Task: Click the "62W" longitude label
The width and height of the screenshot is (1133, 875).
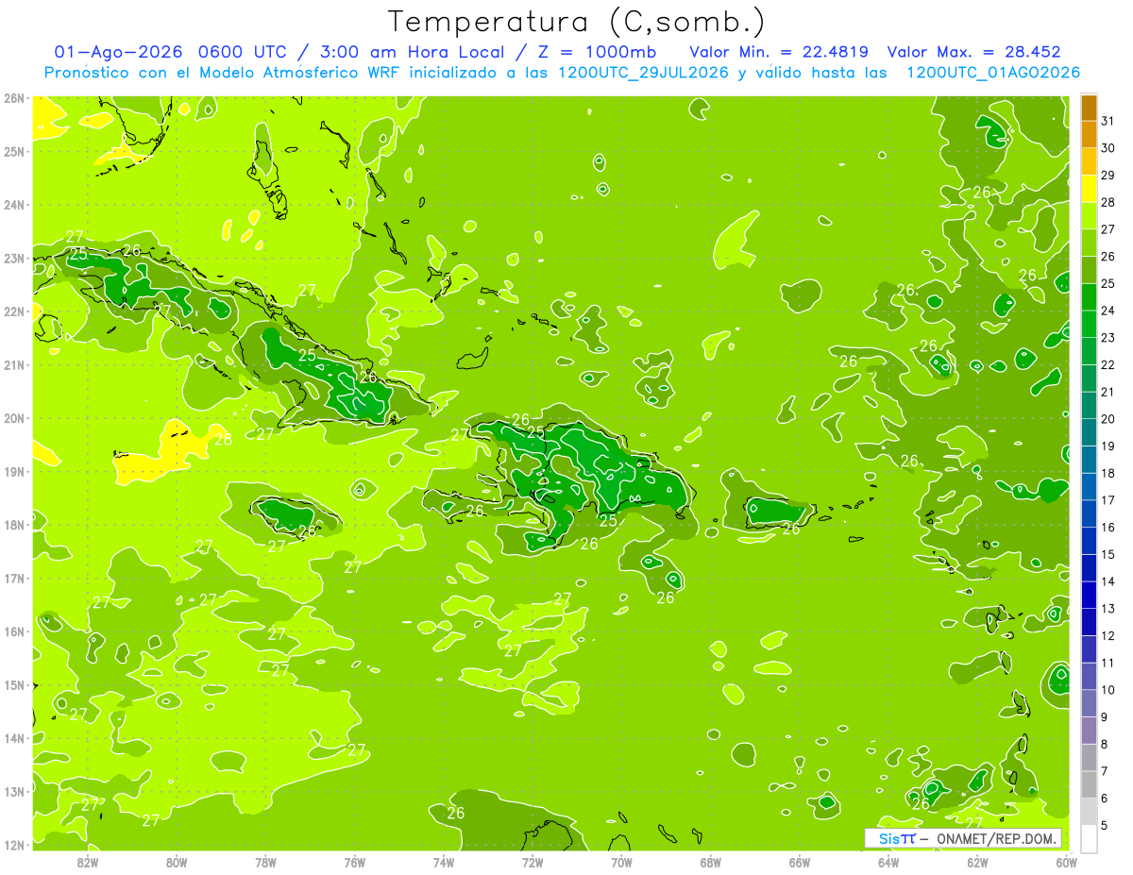Action: point(978,862)
